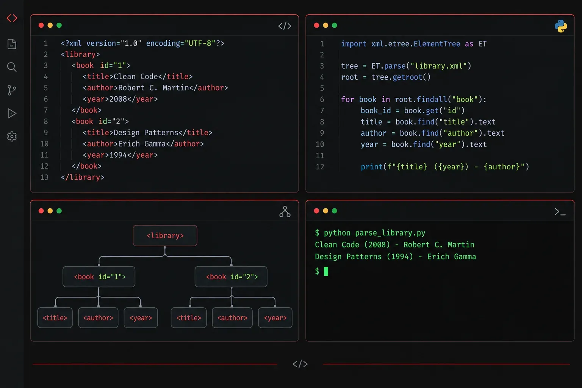Click the ET.parse("library.xml") line
582x388 pixels.
pos(406,66)
